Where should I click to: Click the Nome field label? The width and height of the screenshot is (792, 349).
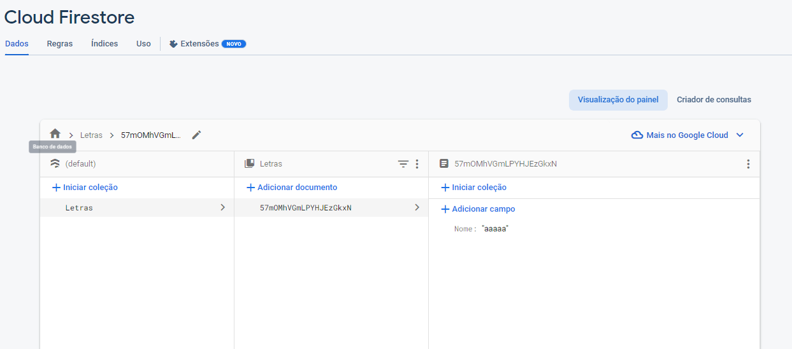[x=464, y=229]
